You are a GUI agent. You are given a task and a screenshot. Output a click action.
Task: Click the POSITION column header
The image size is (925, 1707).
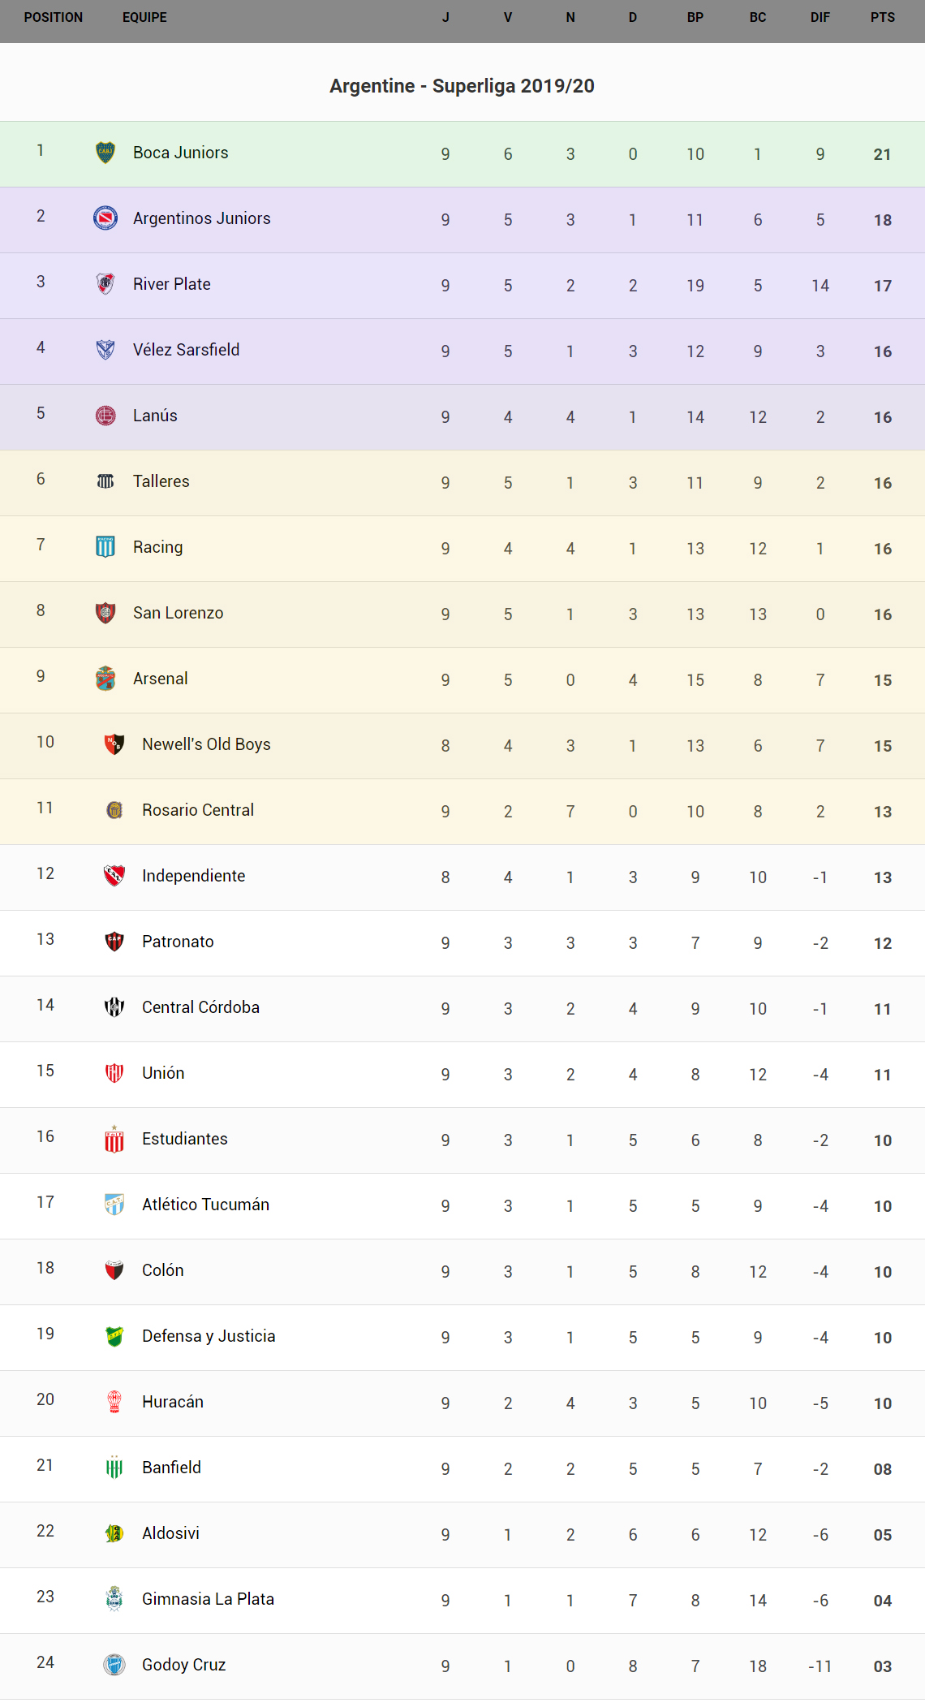(54, 18)
